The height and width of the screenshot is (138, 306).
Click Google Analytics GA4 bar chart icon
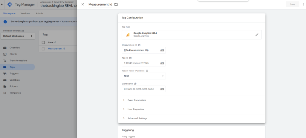click(128, 35)
